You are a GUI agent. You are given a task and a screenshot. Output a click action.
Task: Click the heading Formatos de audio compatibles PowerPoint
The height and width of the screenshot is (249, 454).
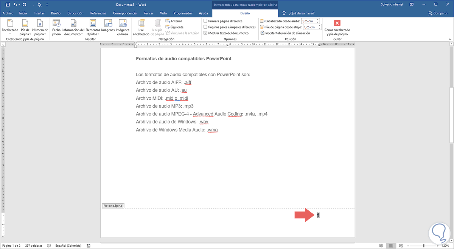(183, 59)
